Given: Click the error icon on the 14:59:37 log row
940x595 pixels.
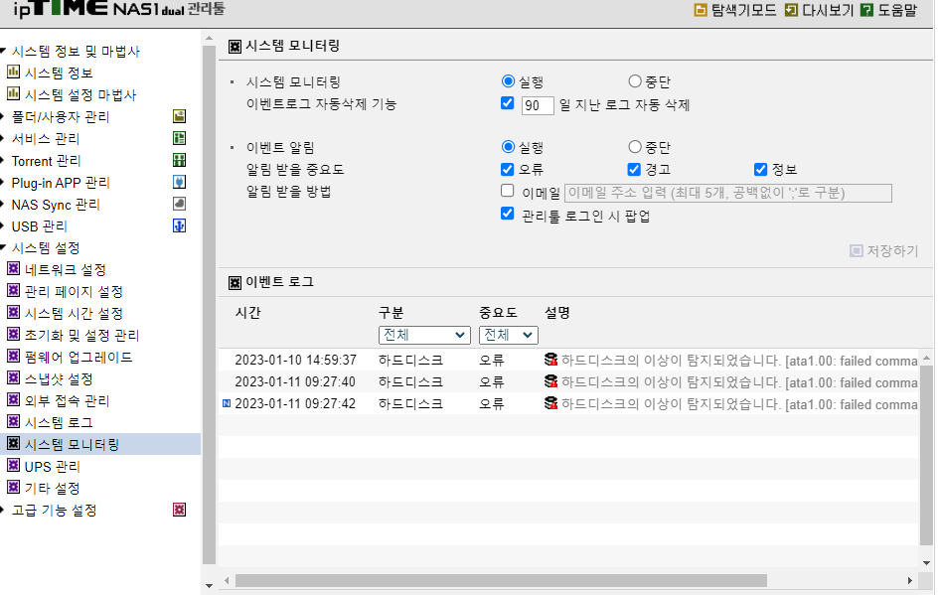Looking at the screenshot, I should point(550,360).
